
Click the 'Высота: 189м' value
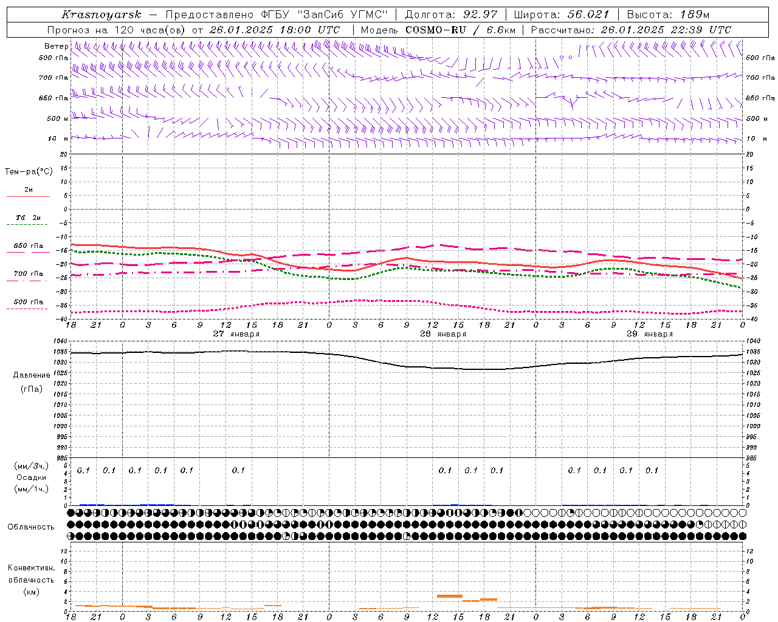668,15
